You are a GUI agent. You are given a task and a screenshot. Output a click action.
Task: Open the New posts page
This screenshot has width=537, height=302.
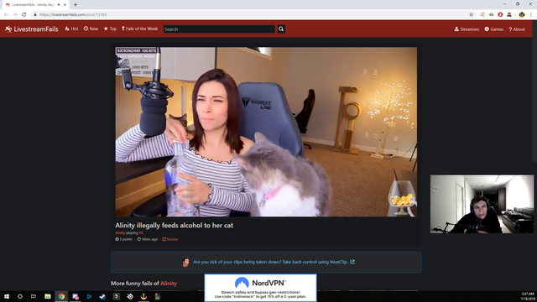tap(91, 29)
